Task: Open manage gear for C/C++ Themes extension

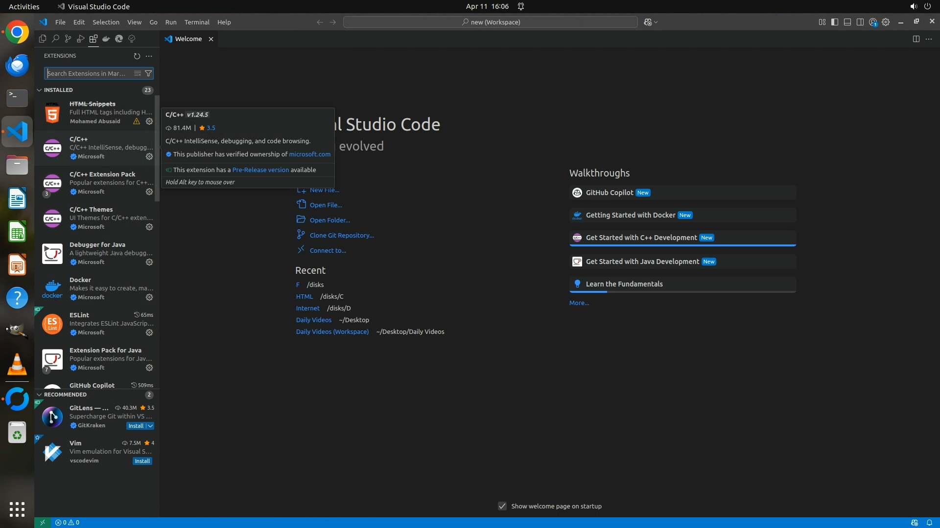Action: click(149, 227)
